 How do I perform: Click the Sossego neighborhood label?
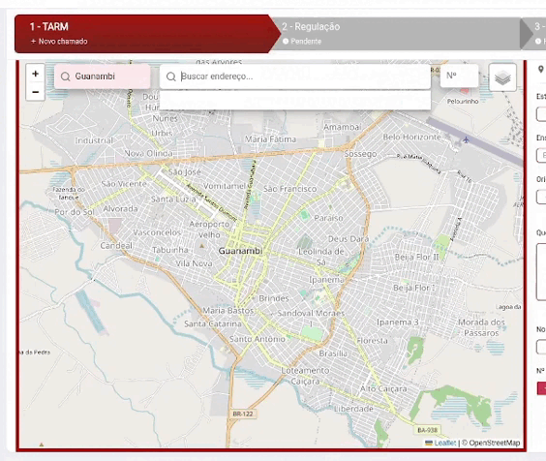point(360,154)
